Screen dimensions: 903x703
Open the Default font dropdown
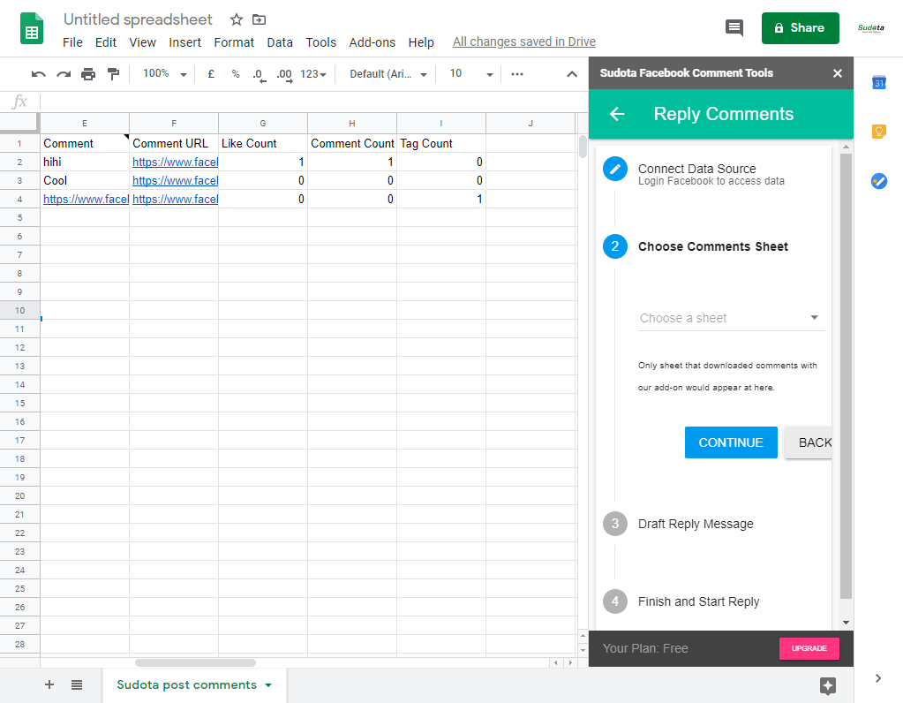coord(388,74)
